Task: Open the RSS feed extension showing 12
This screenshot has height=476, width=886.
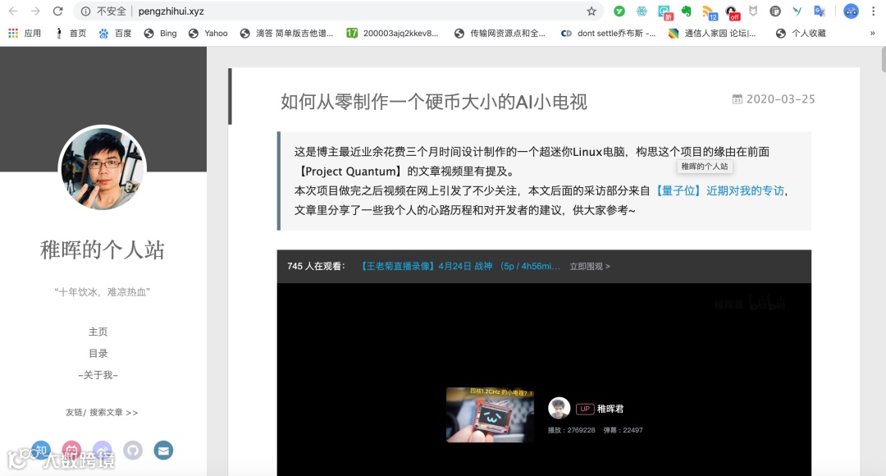Action: pos(710,11)
